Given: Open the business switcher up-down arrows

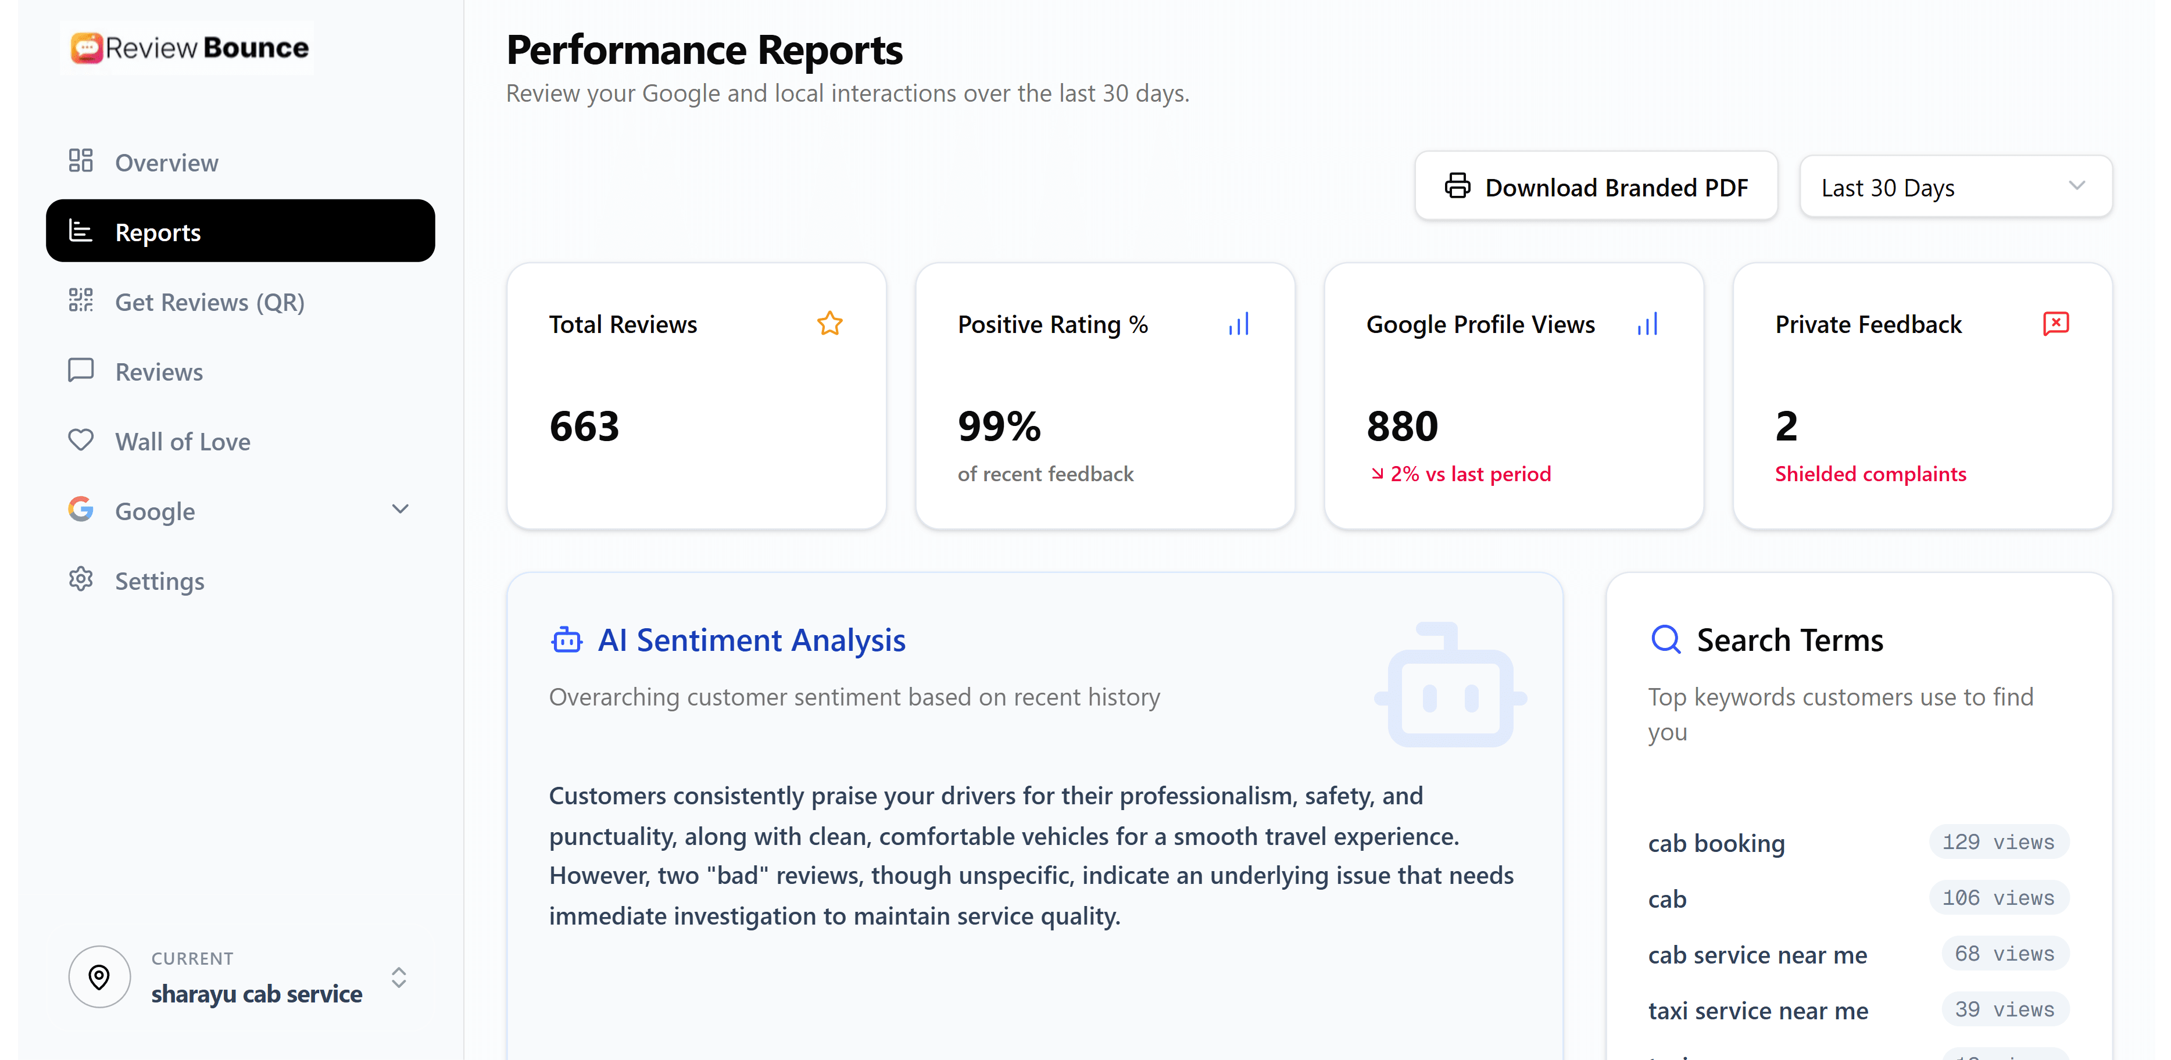Looking at the screenshot, I should click(399, 977).
